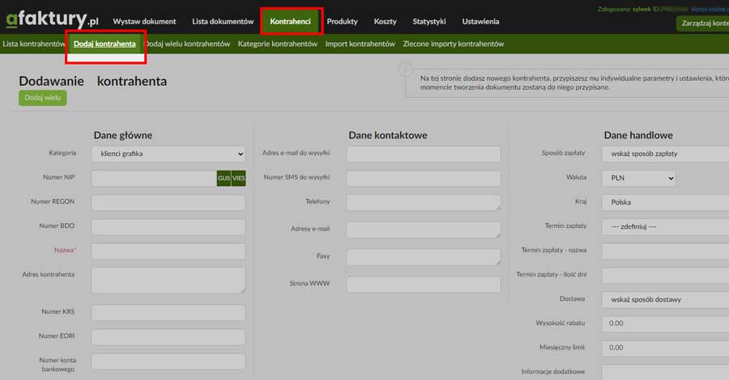The width and height of the screenshot is (729, 380).
Task: Click the GUS lookup button
Action: [224, 179]
